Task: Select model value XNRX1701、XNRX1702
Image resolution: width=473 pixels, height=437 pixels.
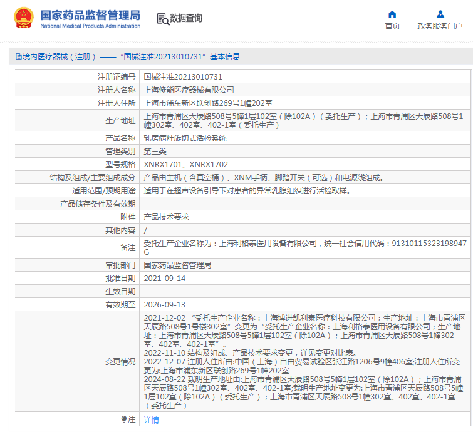Action: pyautogui.click(x=186, y=165)
